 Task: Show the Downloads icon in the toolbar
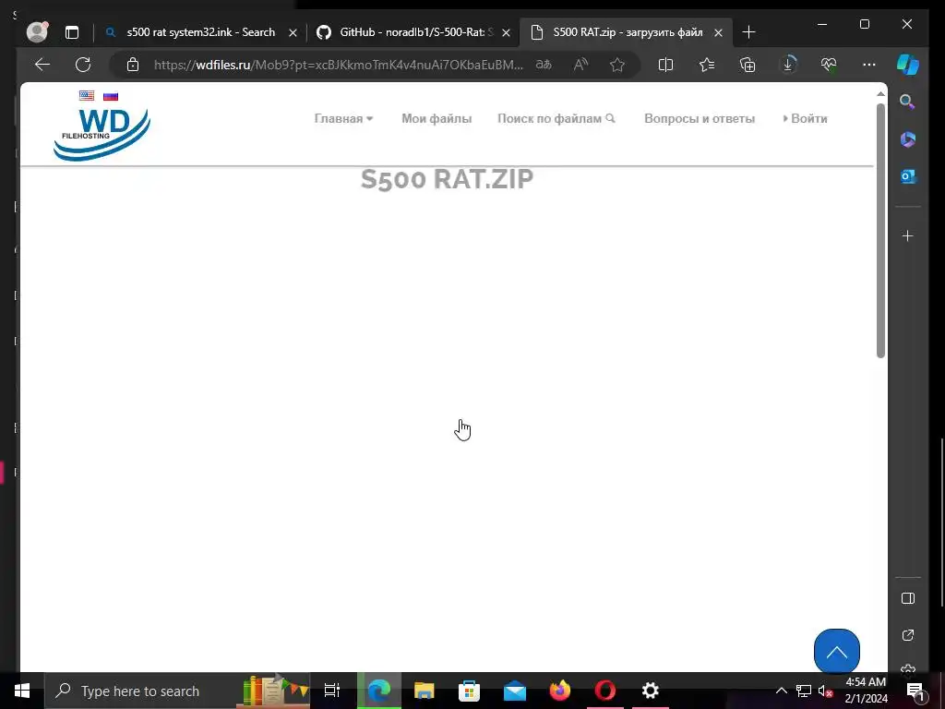pos(788,65)
